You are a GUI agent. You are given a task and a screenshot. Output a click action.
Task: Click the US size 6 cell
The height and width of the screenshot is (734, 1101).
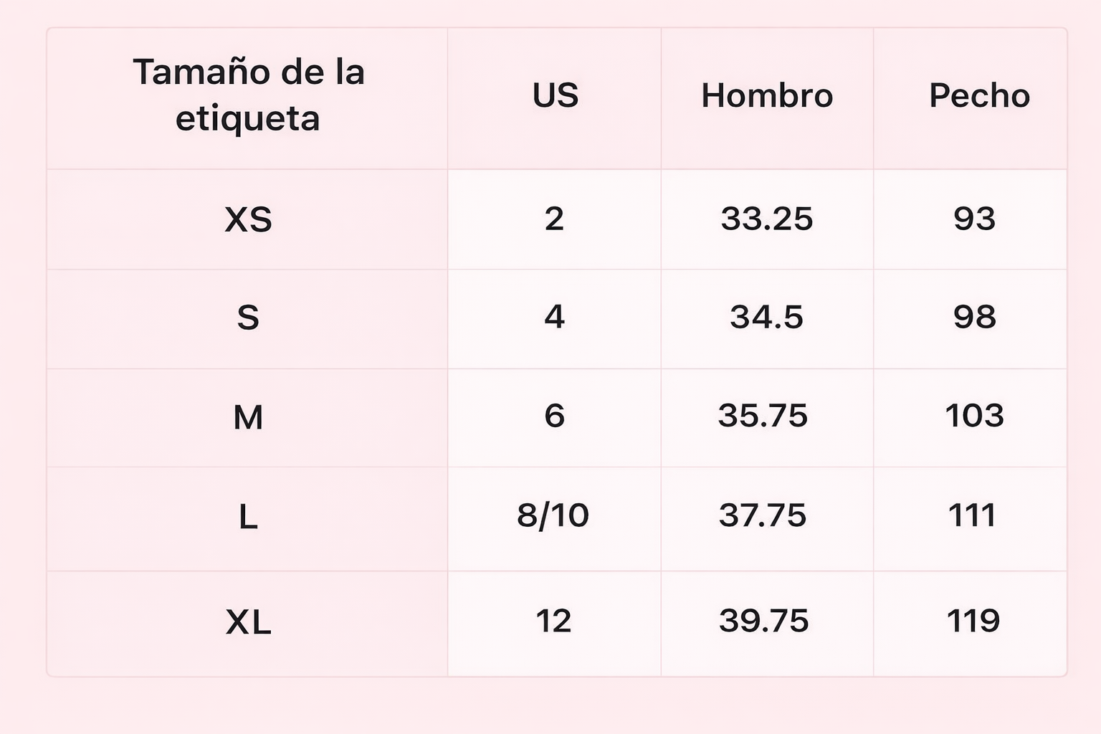tap(554, 416)
